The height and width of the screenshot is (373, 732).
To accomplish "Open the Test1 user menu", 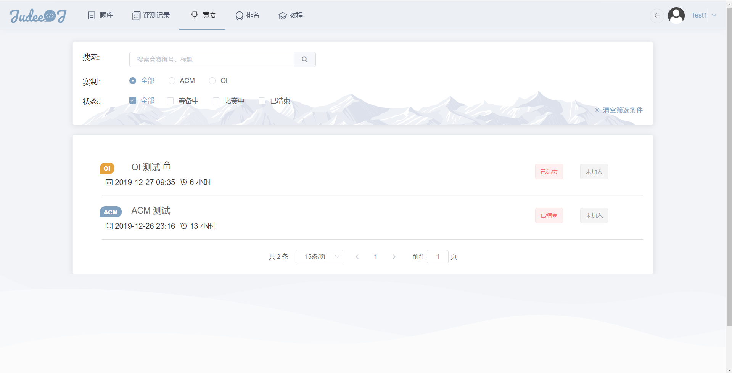I will click(x=699, y=15).
